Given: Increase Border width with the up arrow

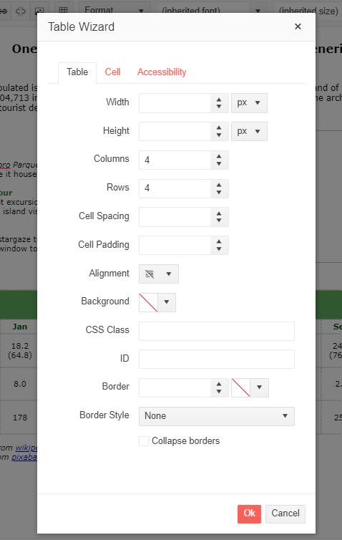Looking at the screenshot, I should pos(219,384).
